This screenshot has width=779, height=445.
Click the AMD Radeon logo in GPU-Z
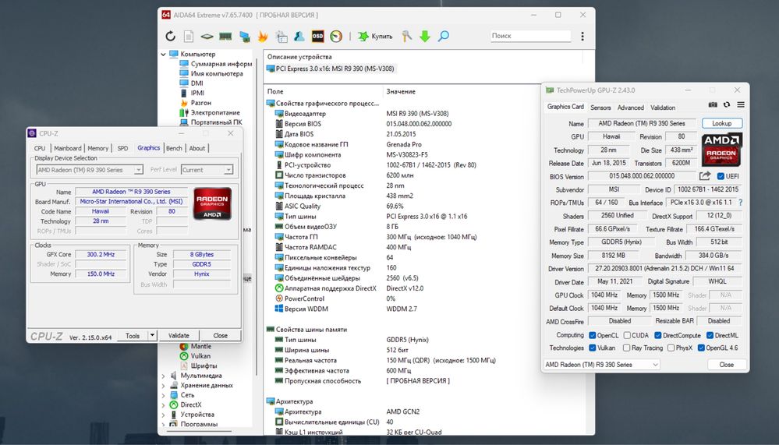(x=721, y=150)
